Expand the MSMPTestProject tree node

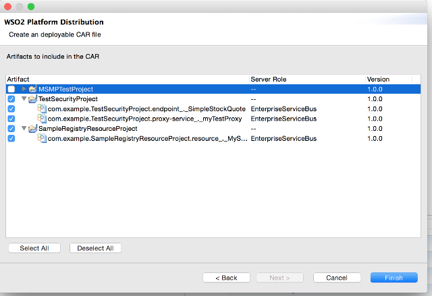pos(24,89)
